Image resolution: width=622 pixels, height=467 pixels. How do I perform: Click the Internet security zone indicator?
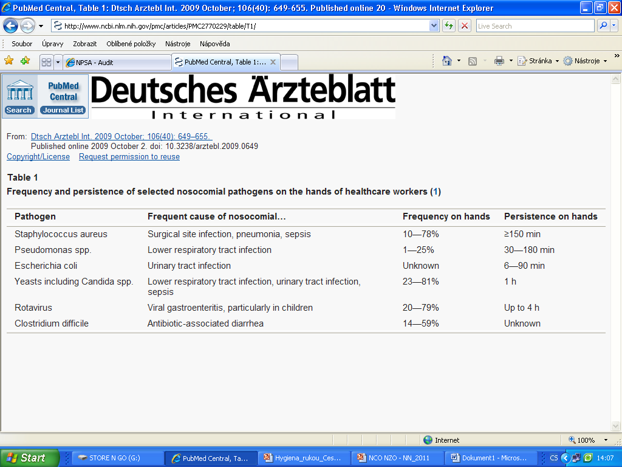(x=441, y=440)
